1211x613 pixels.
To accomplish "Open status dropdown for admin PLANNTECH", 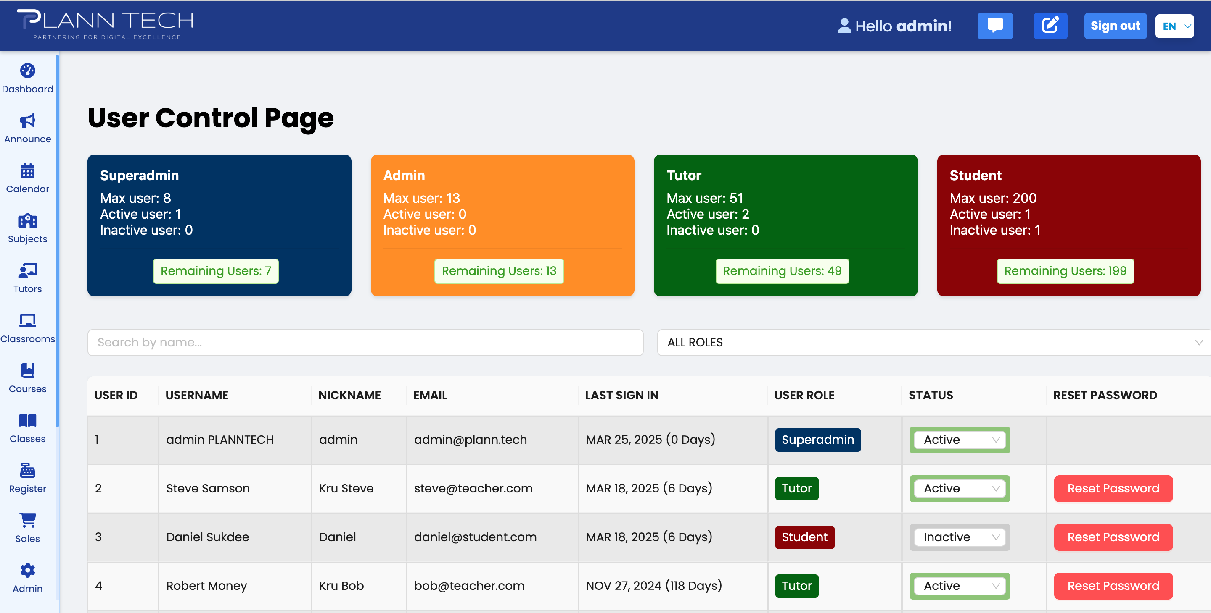I will [x=960, y=440].
